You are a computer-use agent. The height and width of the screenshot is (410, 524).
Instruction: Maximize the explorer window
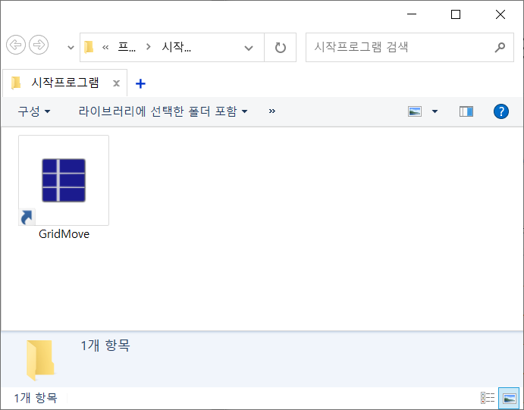tap(456, 14)
